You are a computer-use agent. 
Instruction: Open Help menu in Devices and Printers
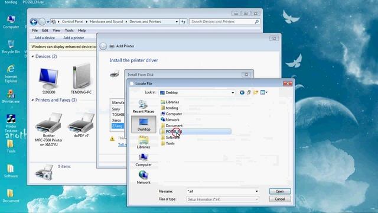(x=82, y=30)
